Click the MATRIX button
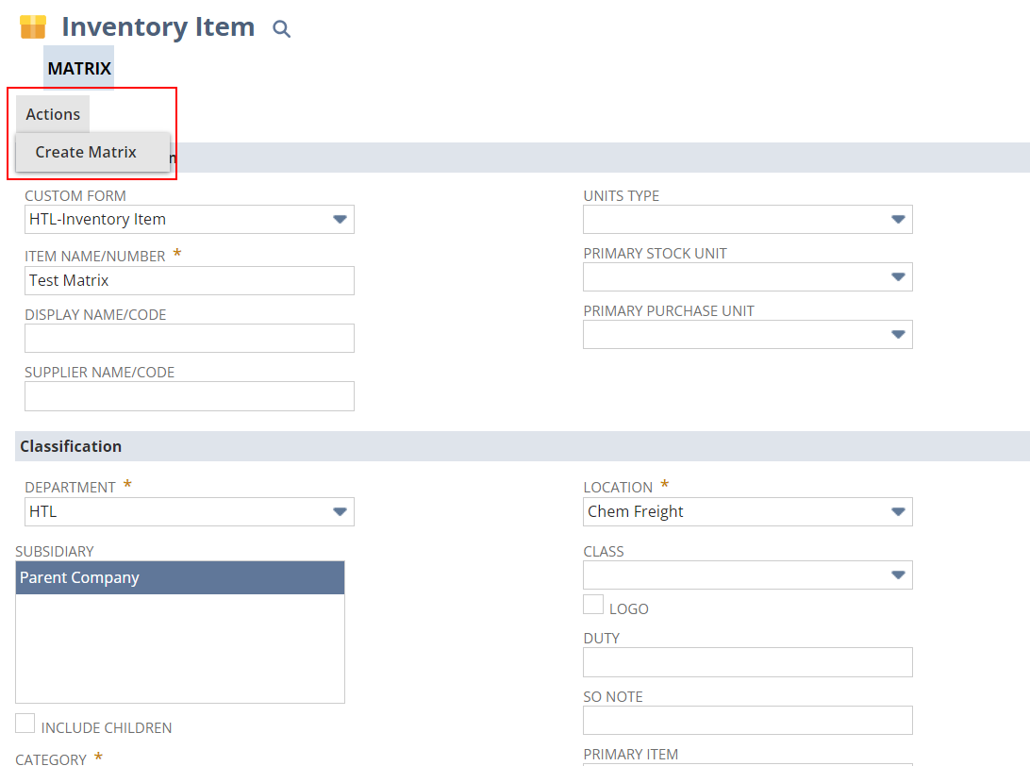The width and height of the screenshot is (1030, 766). pyautogui.click(x=79, y=68)
